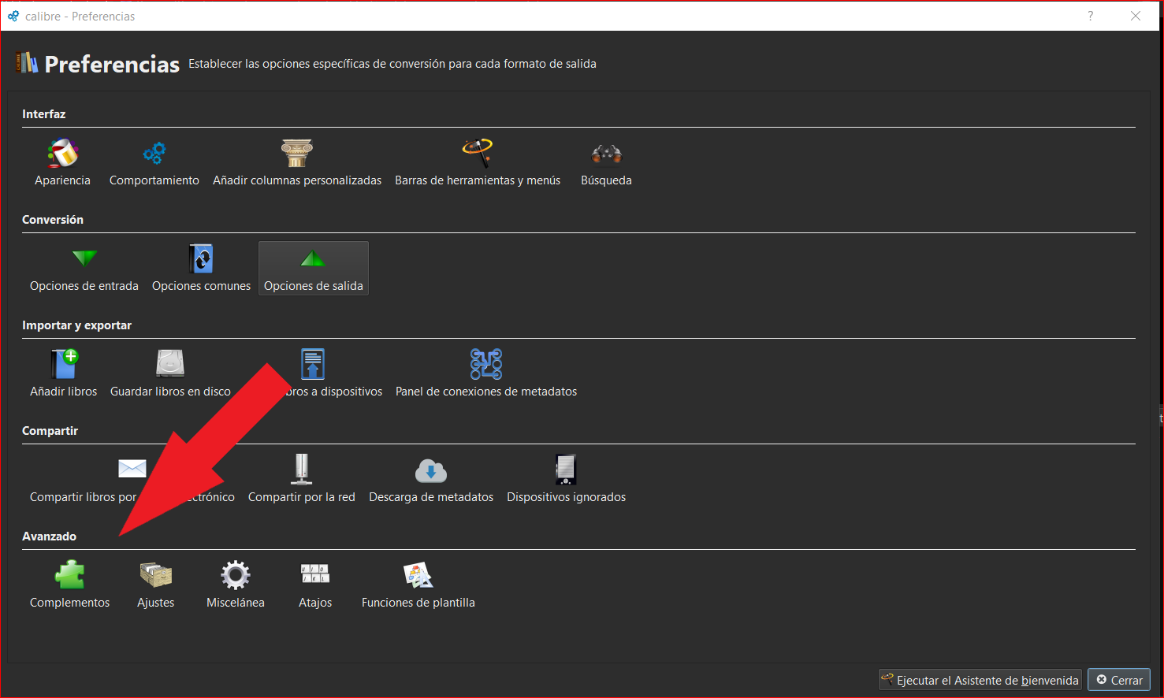Click the large Preferencias title text
The height and width of the screenshot is (698, 1164).
coord(112,64)
